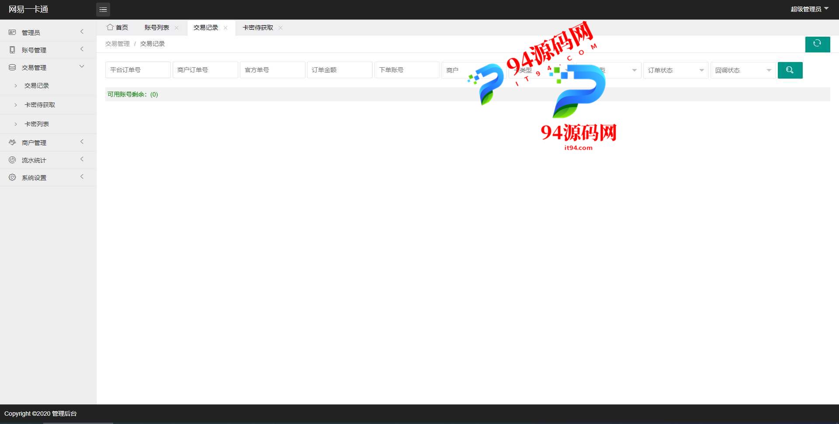Open the 回调状态 dropdown

(x=743, y=70)
